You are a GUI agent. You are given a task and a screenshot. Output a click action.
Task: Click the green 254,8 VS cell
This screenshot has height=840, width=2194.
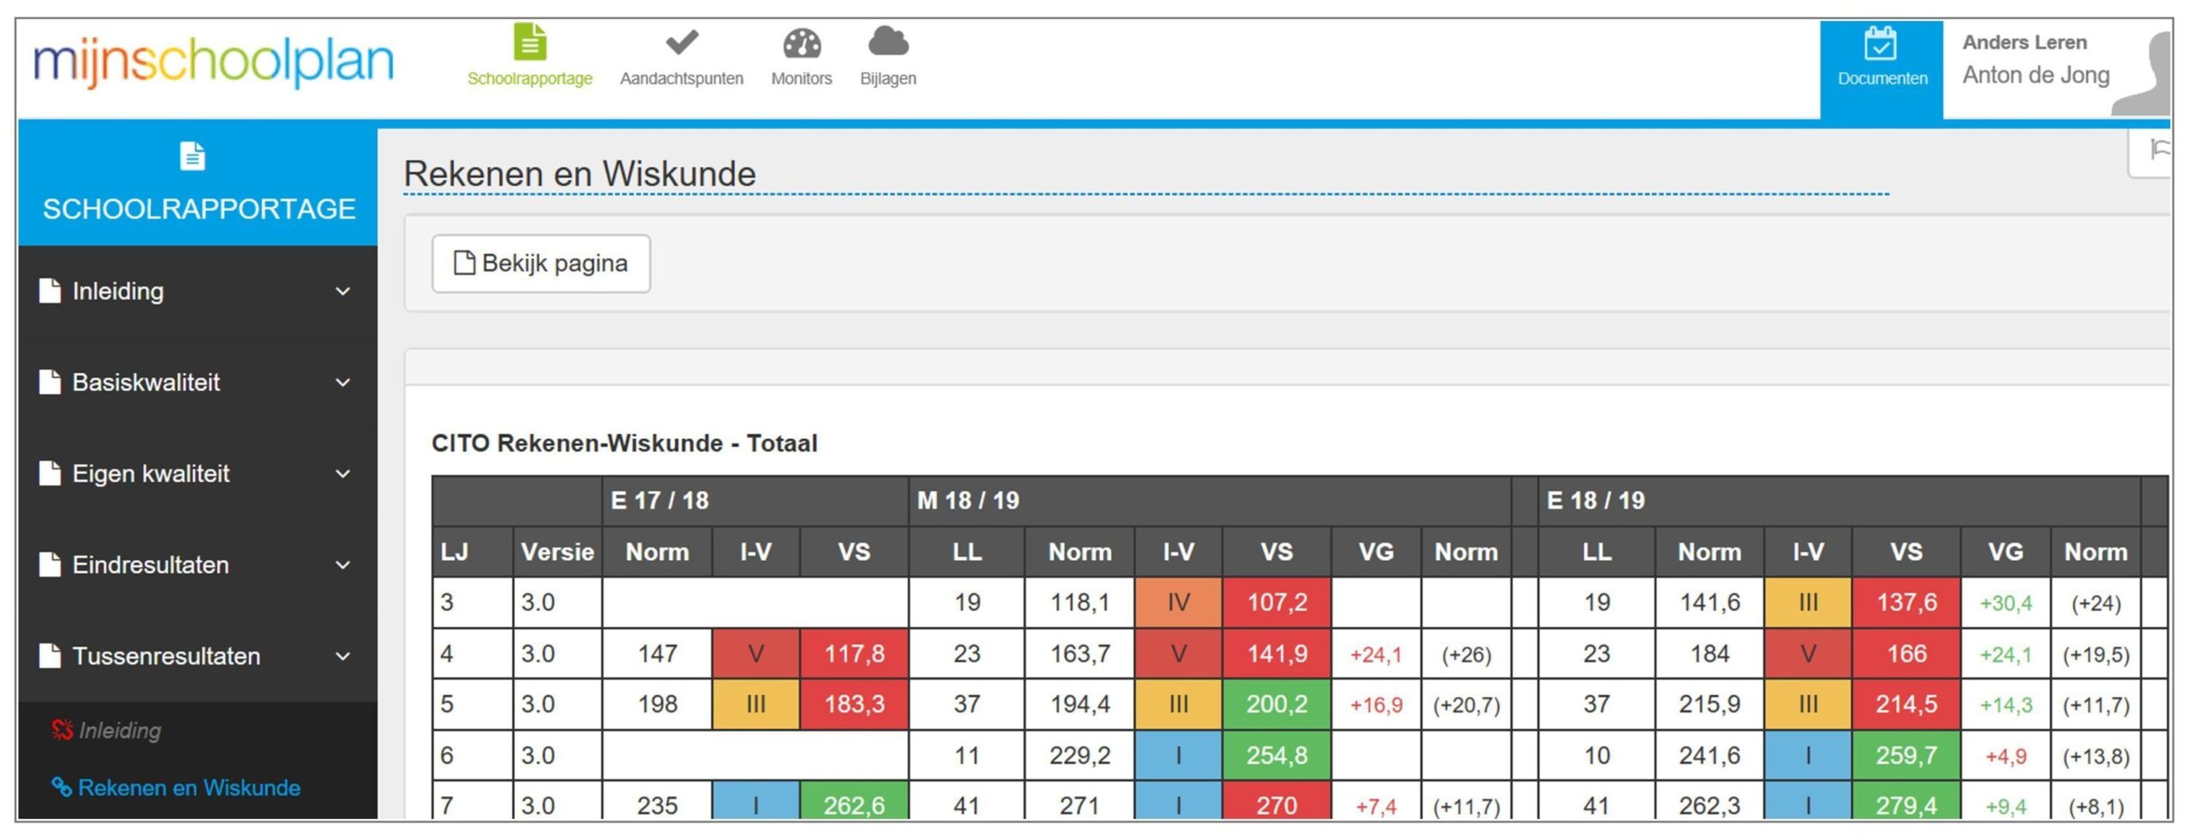point(1276,755)
